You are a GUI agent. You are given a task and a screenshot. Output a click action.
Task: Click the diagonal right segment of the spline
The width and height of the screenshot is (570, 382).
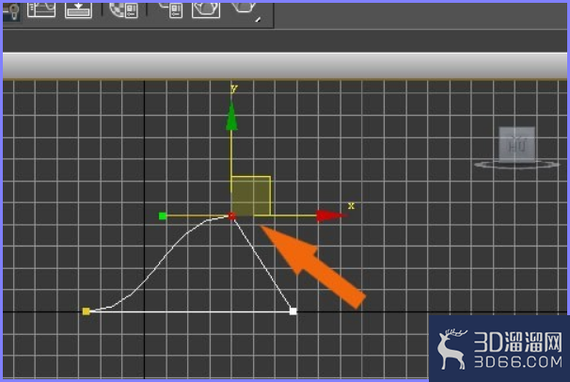click(262, 263)
